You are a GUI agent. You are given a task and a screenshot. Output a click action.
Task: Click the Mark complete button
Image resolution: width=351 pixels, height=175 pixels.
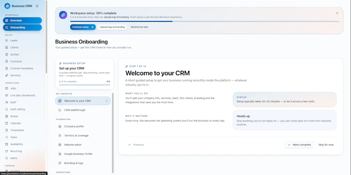(x=299, y=145)
